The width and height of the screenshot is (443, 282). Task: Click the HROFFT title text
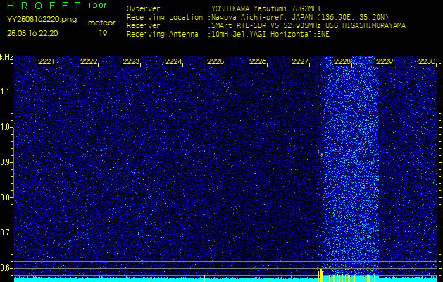45,6
